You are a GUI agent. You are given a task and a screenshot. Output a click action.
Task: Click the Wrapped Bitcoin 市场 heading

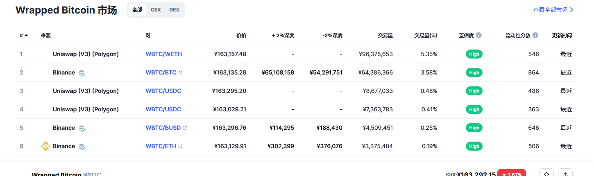pos(66,10)
